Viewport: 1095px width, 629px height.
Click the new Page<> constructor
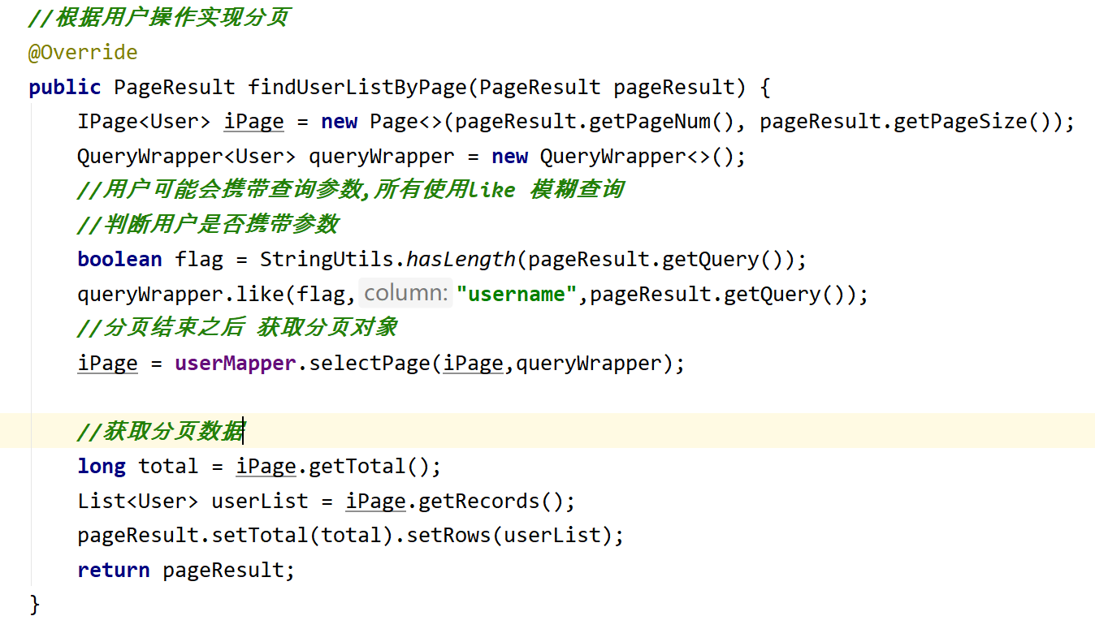coord(382,122)
